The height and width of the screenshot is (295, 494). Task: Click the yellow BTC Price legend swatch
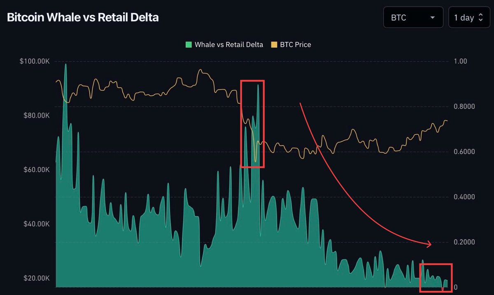[274, 44]
